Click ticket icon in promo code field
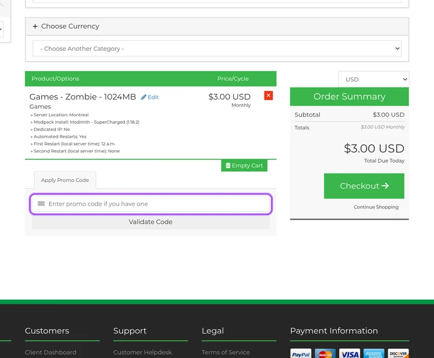The height and width of the screenshot is (358, 434). (41, 204)
